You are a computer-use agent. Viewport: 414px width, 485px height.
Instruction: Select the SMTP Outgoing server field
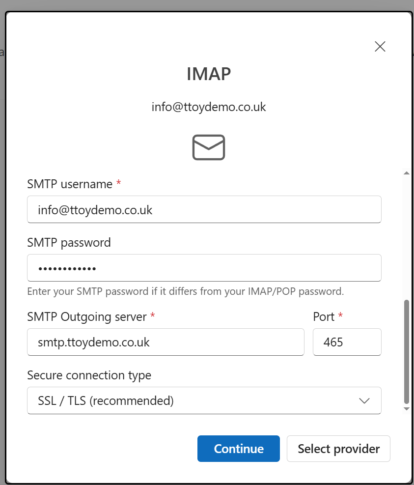click(166, 342)
